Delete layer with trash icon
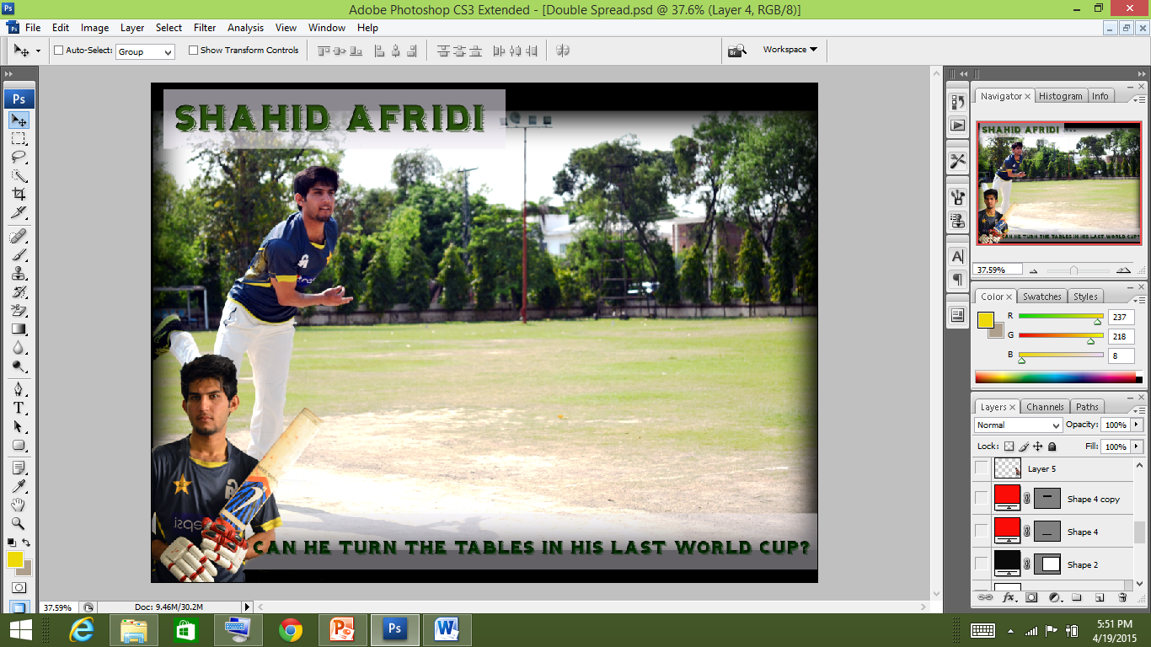Screen dimensions: 1151x647 coord(1122,597)
